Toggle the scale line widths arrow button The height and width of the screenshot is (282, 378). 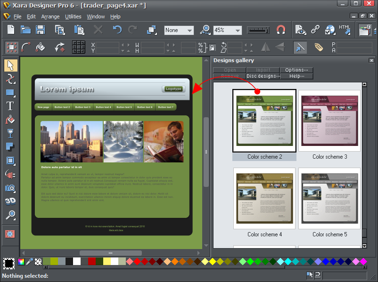300,47
